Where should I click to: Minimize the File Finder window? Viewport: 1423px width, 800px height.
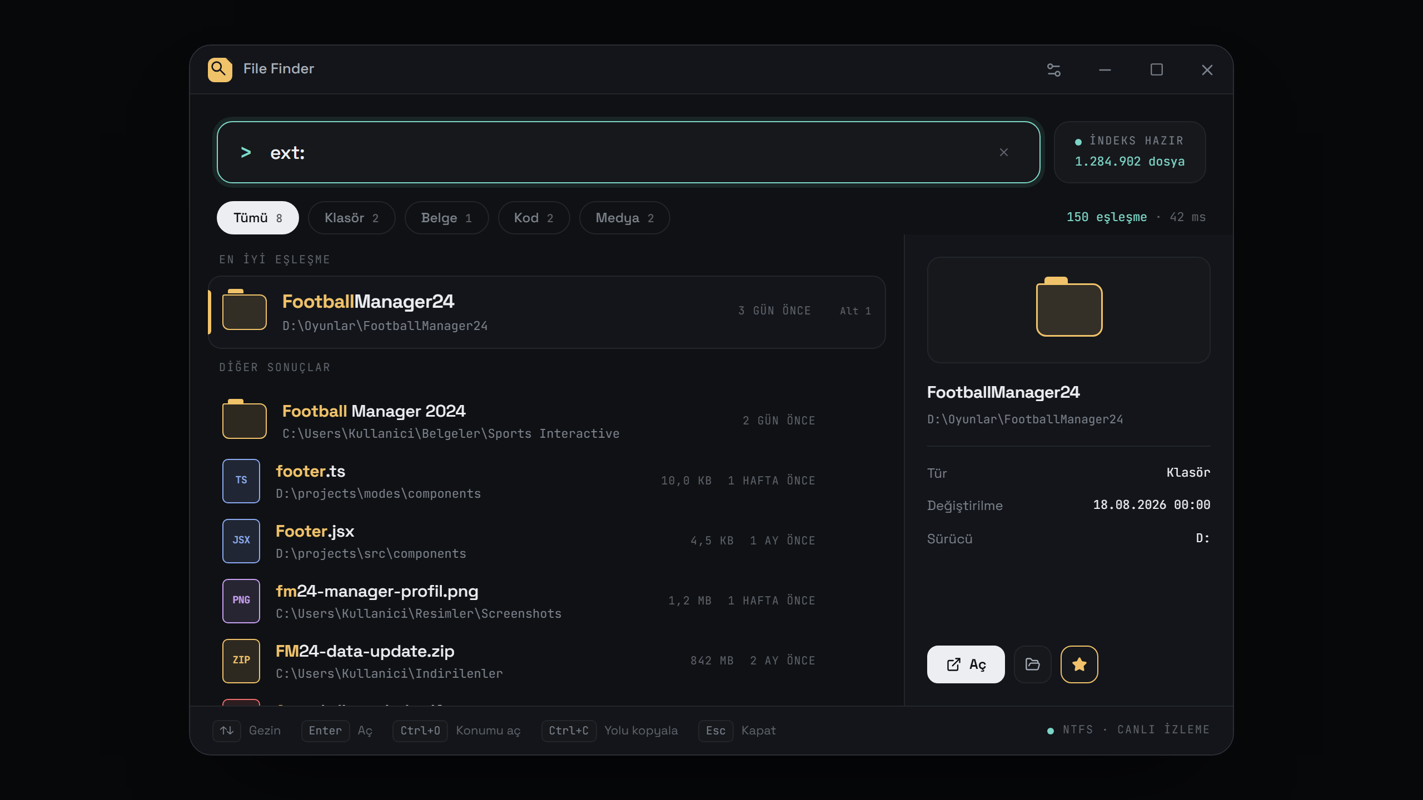coord(1105,70)
